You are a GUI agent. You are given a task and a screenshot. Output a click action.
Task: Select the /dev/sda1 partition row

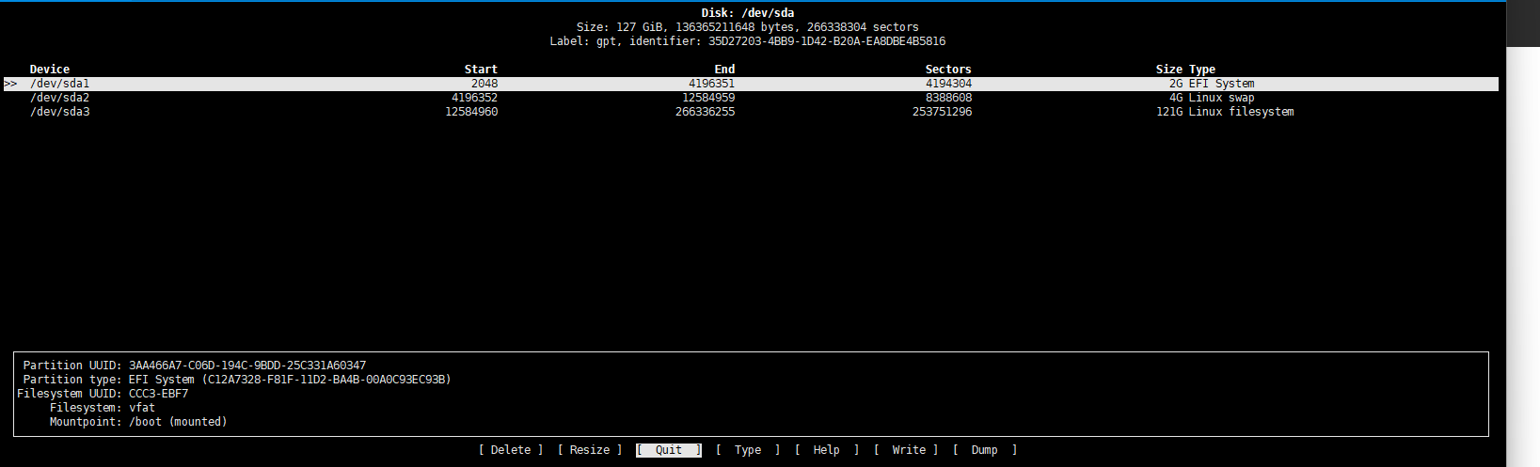click(x=751, y=84)
